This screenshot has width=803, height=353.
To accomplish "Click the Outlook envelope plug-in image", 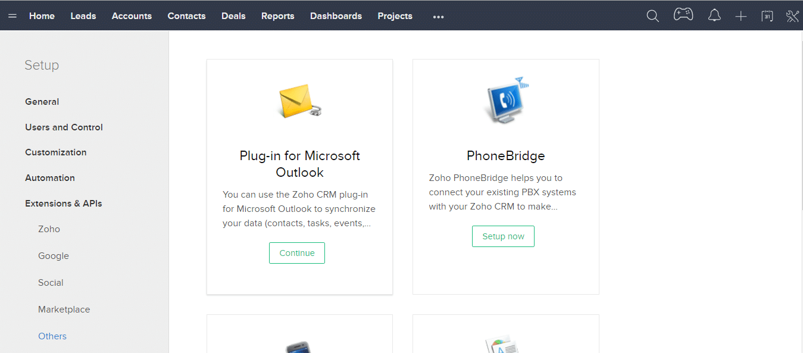I will [300, 101].
